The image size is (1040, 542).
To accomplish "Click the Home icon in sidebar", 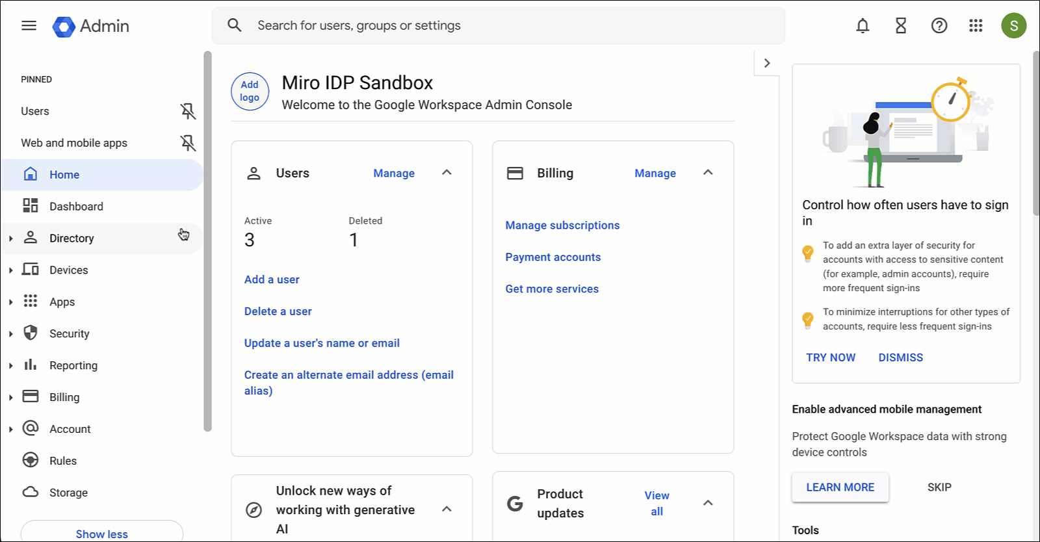I will click(31, 174).
